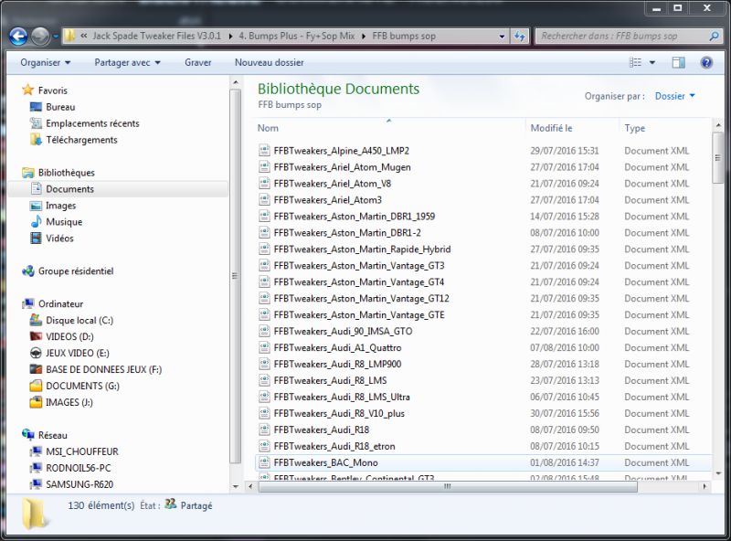Screen dimensions: 731x541
Task: Sort by the Nom column header
Action: tap(268, 128)
